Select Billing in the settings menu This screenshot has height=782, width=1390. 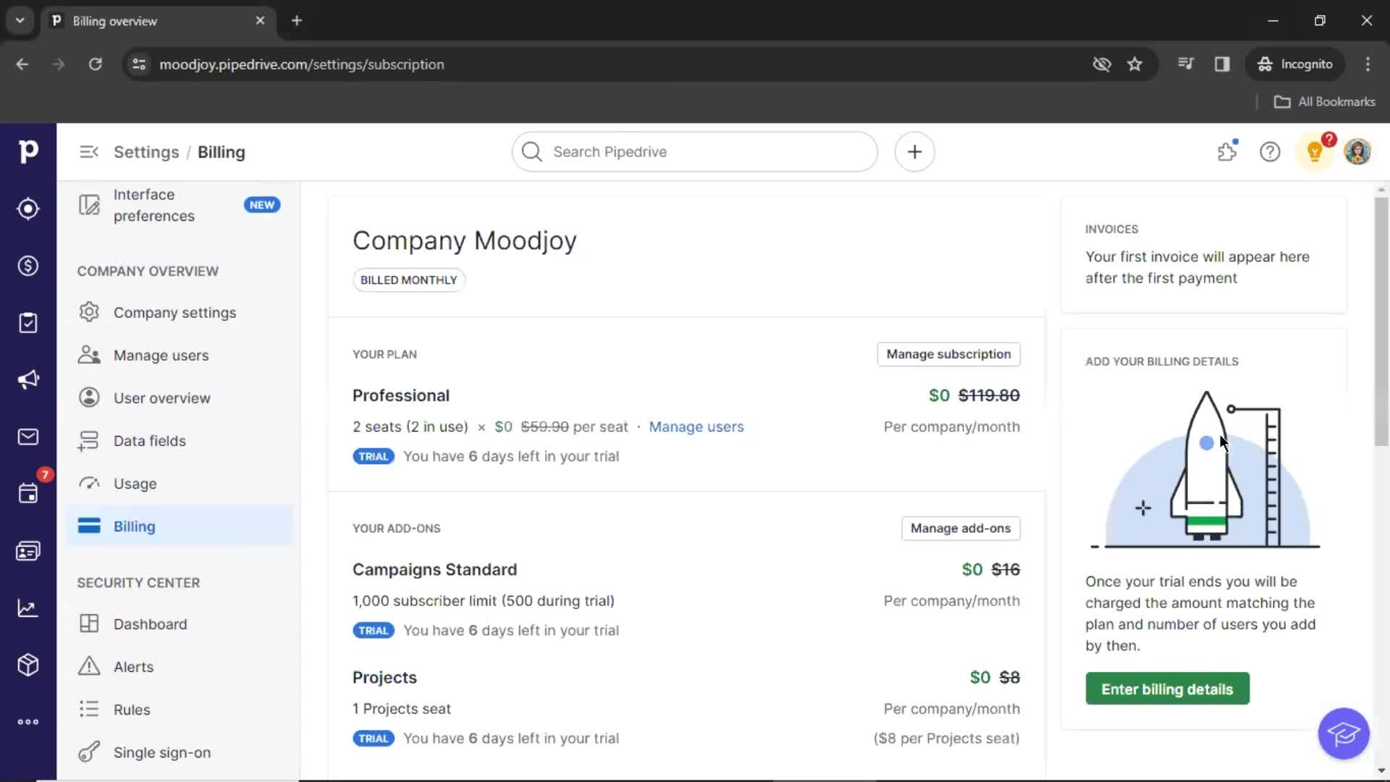[180, 526]
